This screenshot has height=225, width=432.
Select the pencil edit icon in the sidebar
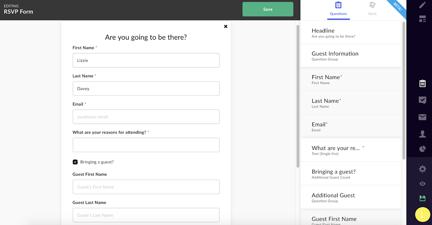(422, 5)
